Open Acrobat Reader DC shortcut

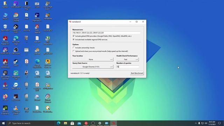5,40
